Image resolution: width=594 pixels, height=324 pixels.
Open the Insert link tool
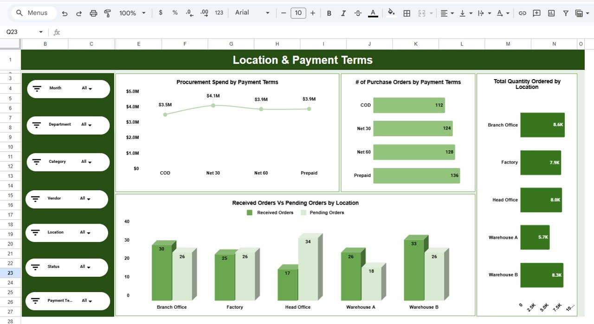pyautogui.click(x=523, y=12)
